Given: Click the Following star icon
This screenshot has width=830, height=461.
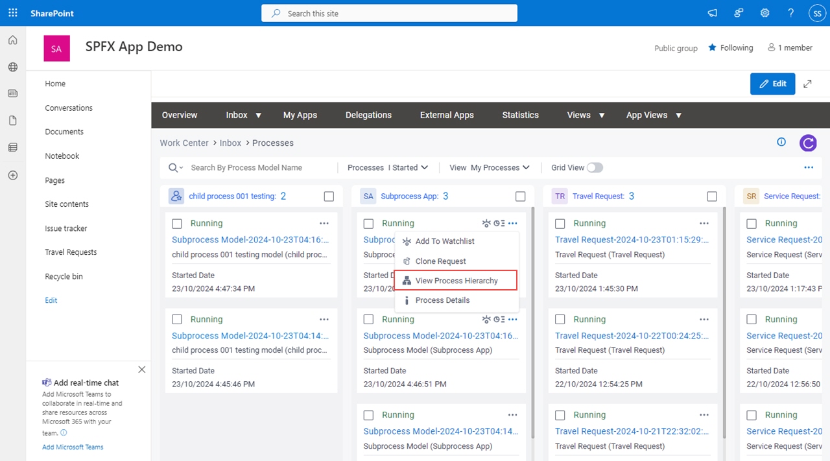Looking at the screenshot, I should [713, 48].
